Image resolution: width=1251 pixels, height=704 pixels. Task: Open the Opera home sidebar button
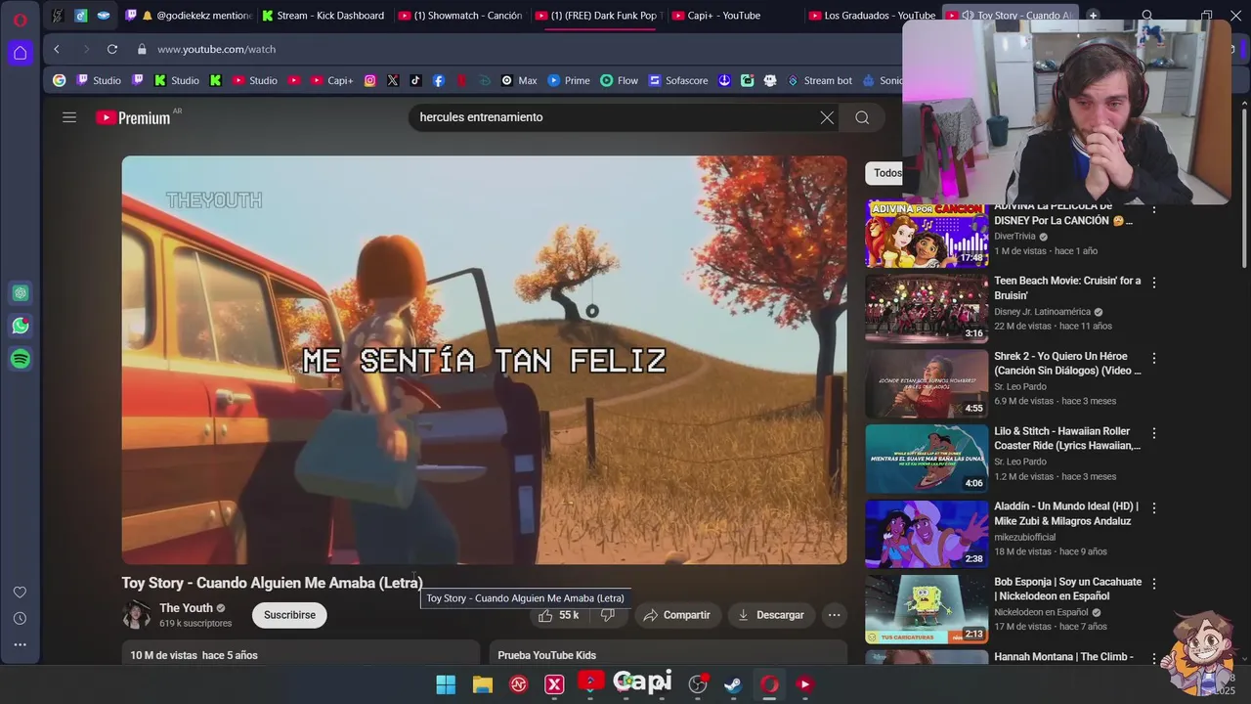pos(20,53)
